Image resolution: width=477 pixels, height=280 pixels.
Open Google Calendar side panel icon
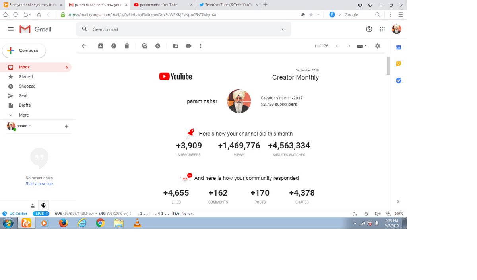[x=399, y=47]
